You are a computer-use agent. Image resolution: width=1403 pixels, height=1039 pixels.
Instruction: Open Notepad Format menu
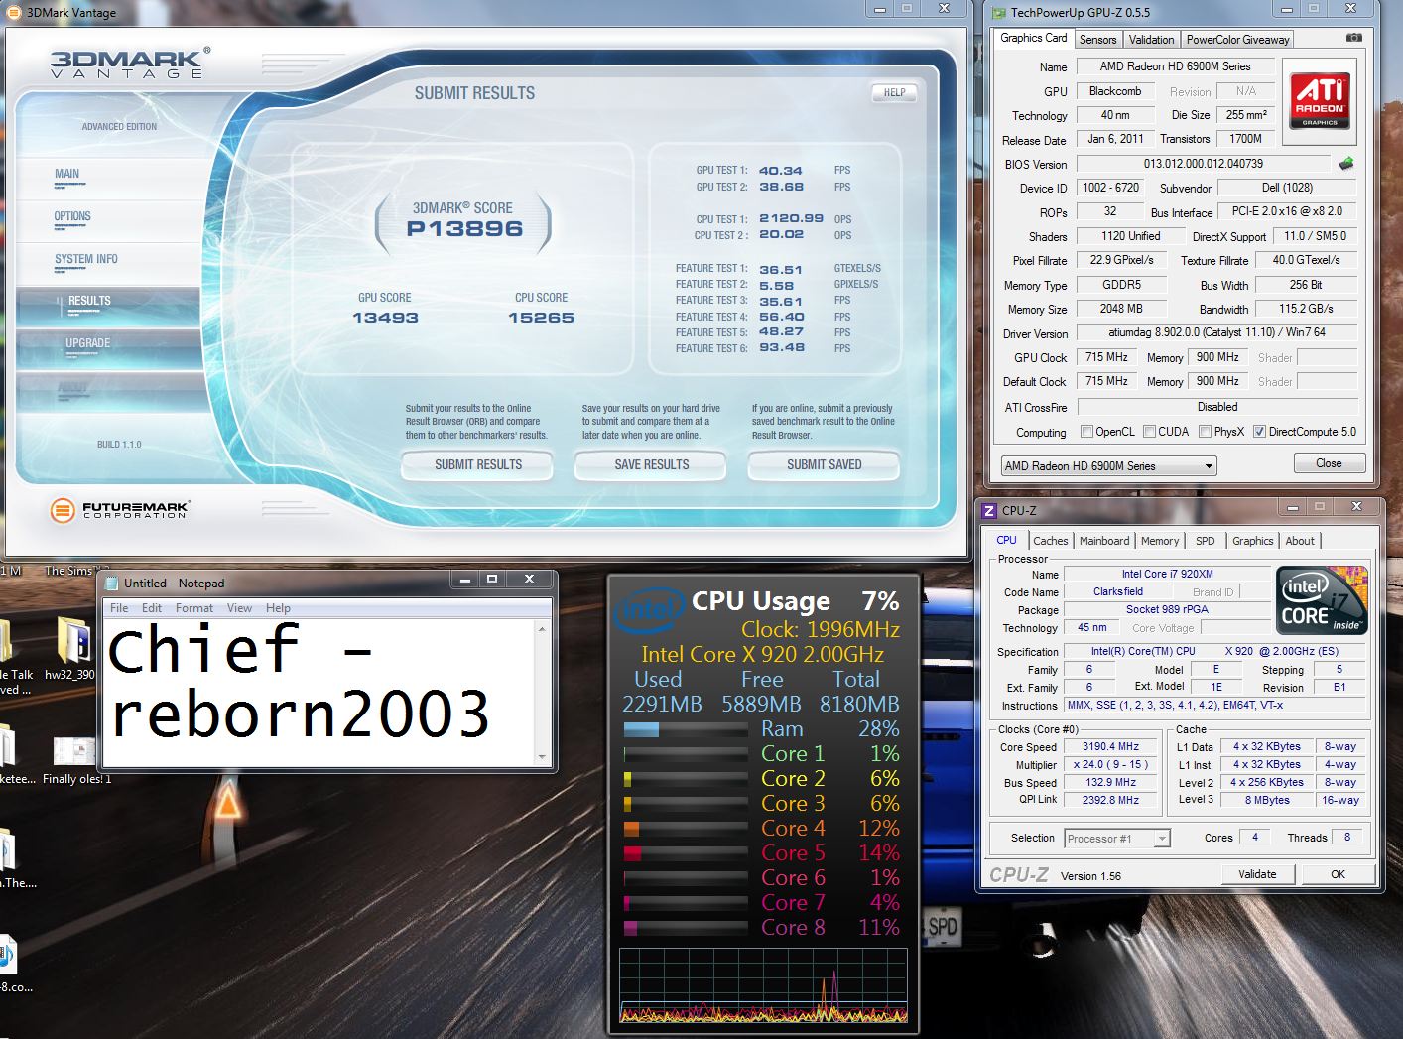194,608
